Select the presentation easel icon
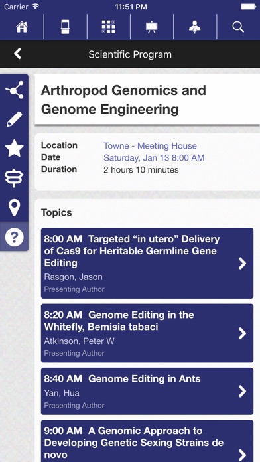 [152, 27]
